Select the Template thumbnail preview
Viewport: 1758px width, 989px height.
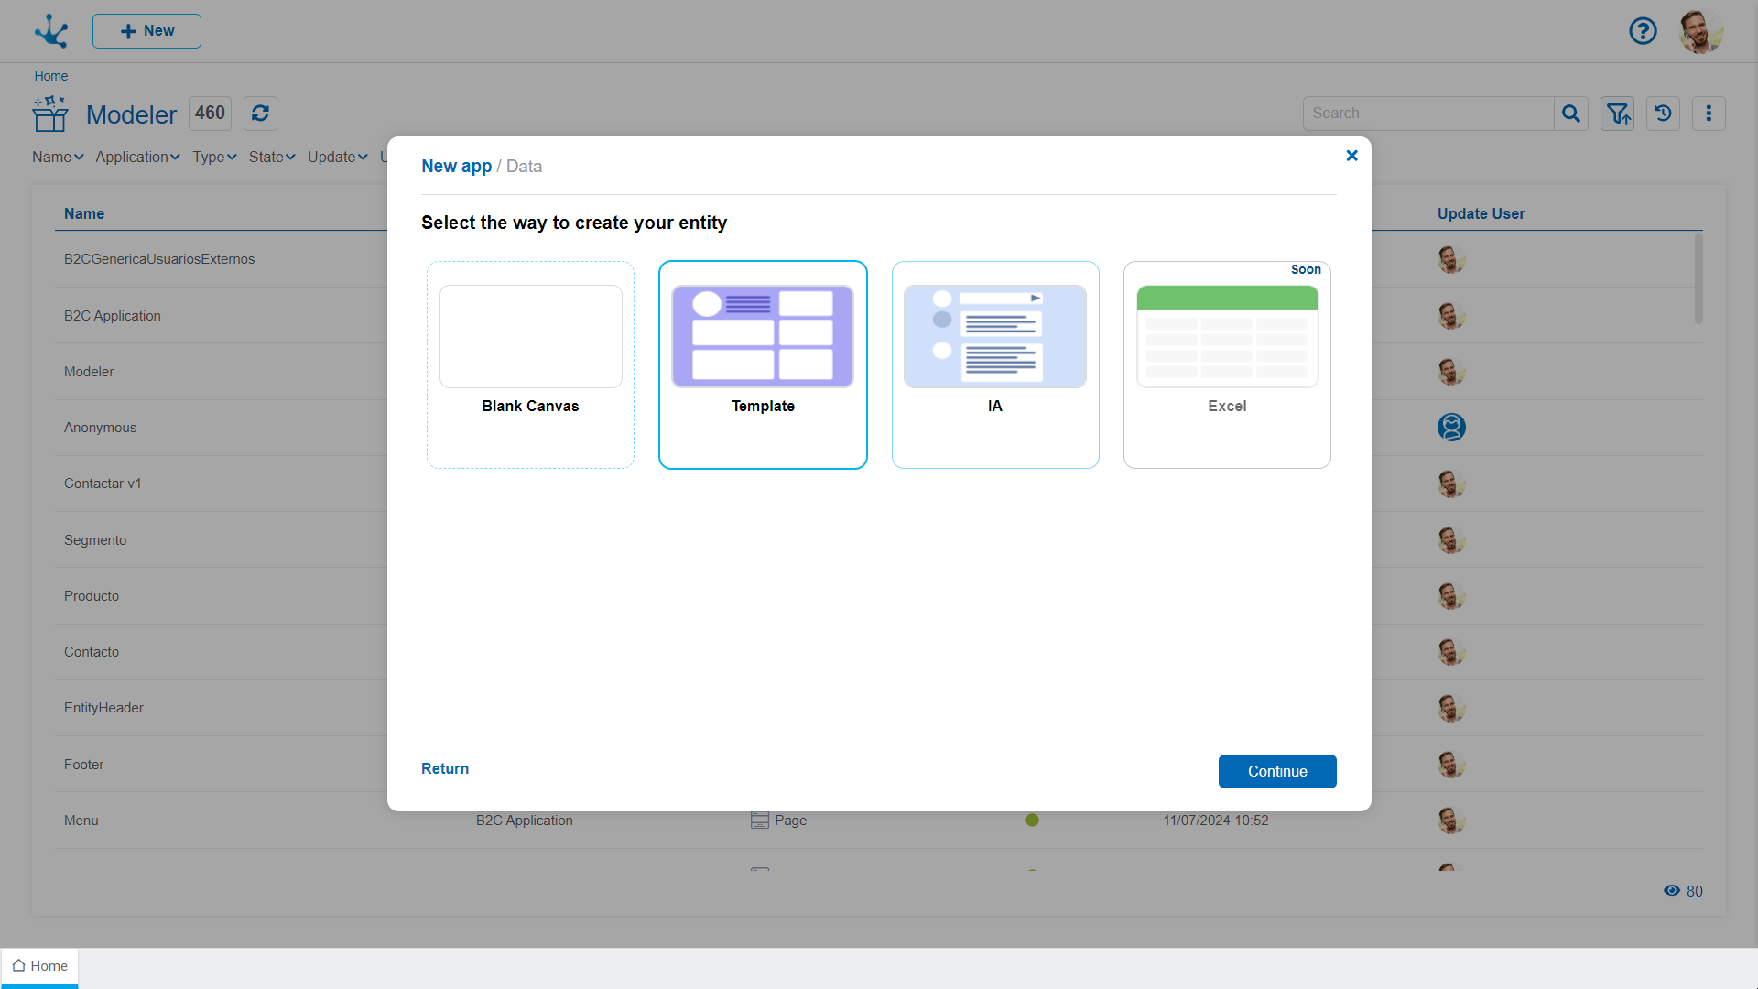pos(763,336)
